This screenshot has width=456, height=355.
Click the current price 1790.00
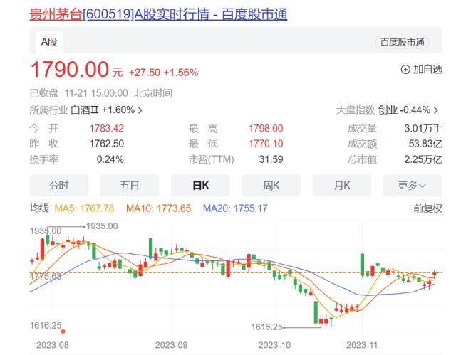[70, 70]
